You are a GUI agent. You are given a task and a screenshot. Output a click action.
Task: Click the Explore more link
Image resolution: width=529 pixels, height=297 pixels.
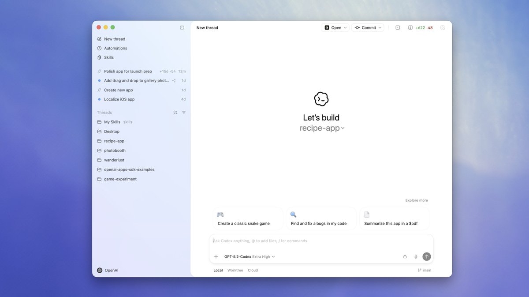pos(416,200)
